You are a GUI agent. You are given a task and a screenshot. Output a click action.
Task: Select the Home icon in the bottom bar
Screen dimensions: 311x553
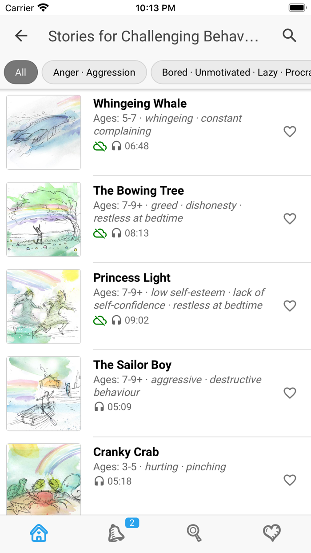tap(39, 533)
